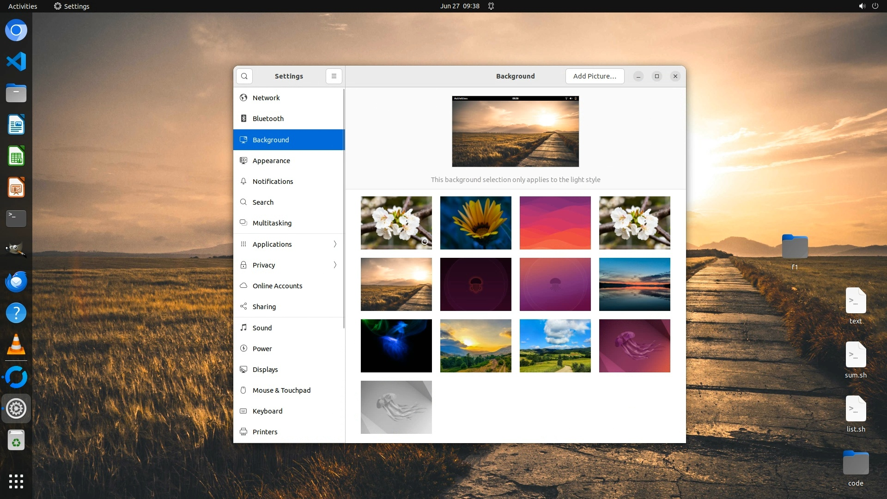Select the solid pink-orange wave wallpaper
887x499 pixels.
[555, 223]
